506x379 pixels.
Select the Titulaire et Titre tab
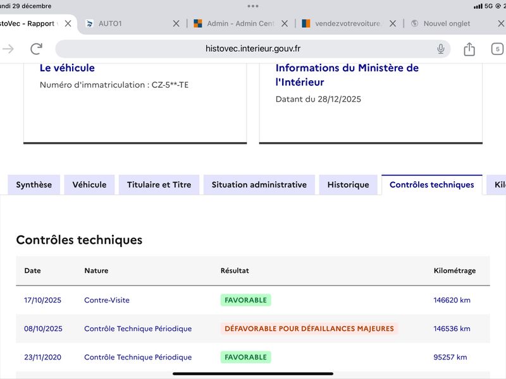(159, 184)
